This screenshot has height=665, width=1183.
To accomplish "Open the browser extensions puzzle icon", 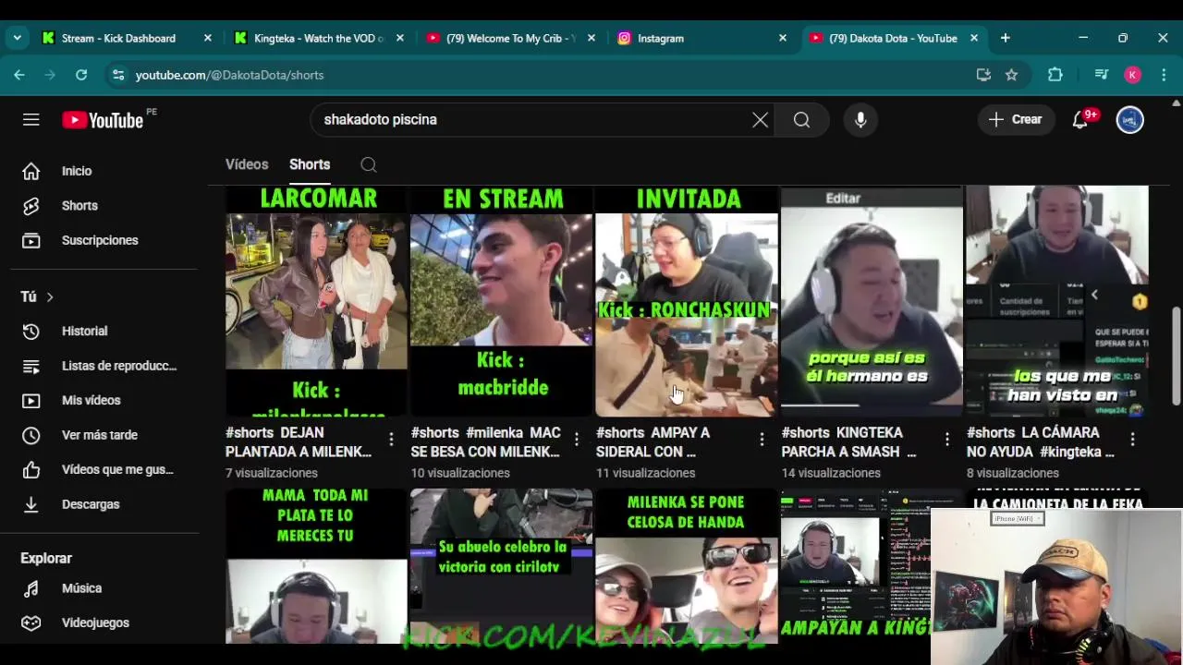I will tap(1055, 75).
